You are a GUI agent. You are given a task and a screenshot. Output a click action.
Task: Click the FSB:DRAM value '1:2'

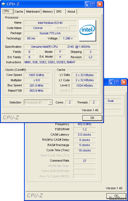pos(85,129)
